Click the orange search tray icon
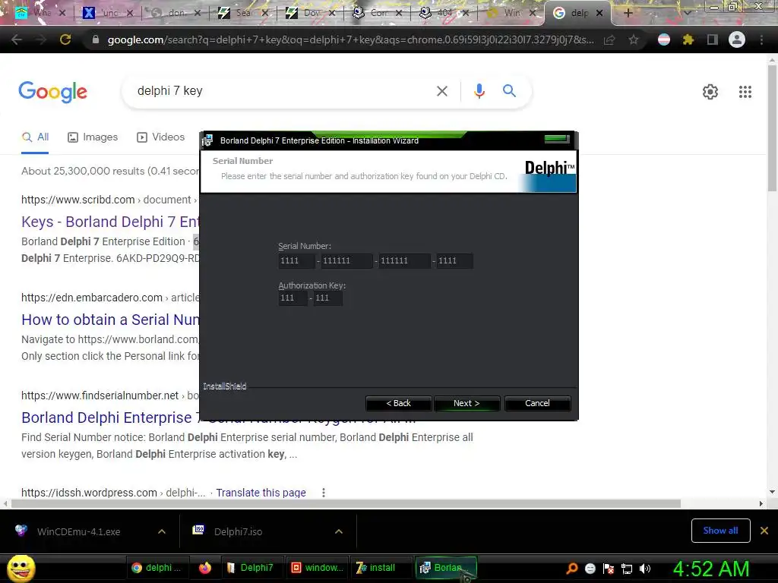Screen dimensions: 778x583 [571, 568]
